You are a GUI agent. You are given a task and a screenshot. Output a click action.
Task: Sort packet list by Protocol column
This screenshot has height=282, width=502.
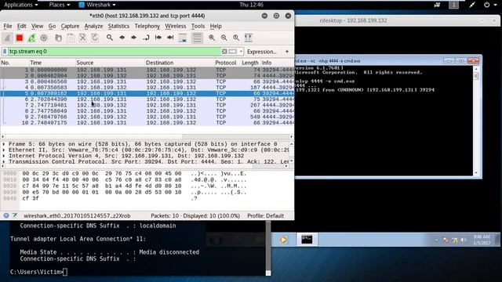(x=225, y=63)
